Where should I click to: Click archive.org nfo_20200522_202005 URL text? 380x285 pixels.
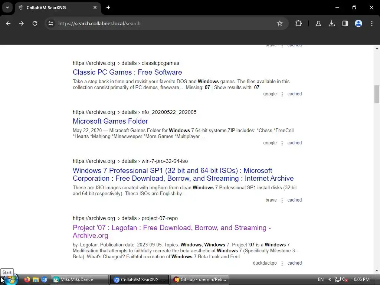[x=134, y=112]
